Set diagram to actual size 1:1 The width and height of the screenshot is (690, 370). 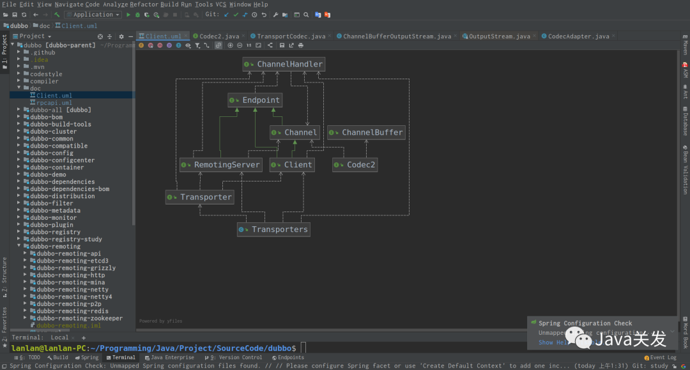coord(249,45)
